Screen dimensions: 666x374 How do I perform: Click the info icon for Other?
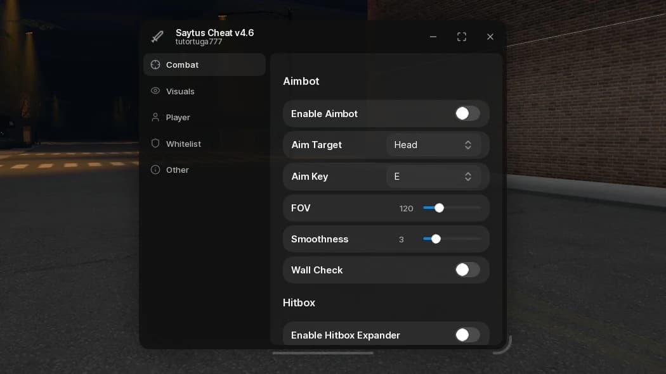tap(155, 170)
